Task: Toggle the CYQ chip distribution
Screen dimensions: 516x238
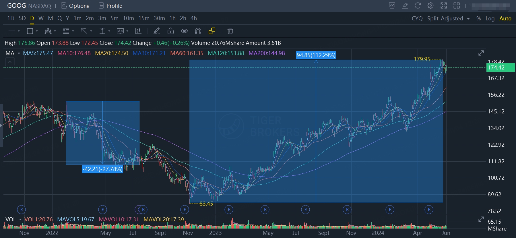Action: (x=417, y=18)
